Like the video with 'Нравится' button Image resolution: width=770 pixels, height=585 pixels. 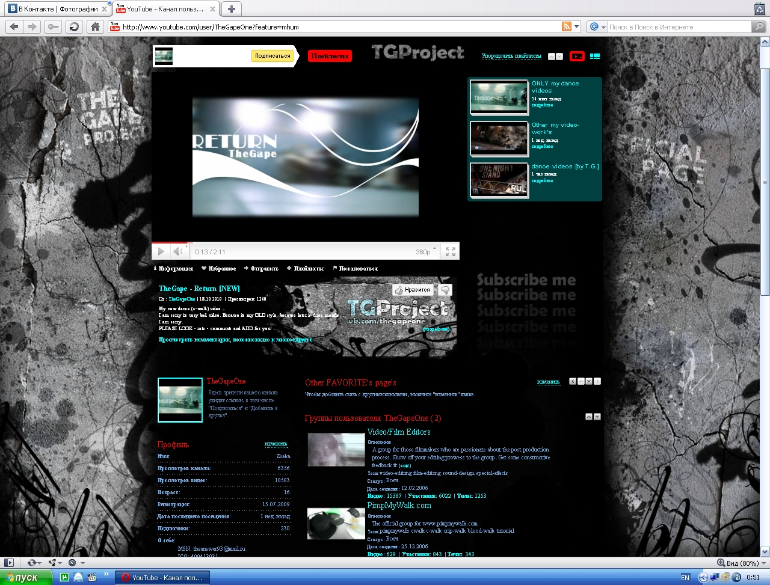(412, 290)
